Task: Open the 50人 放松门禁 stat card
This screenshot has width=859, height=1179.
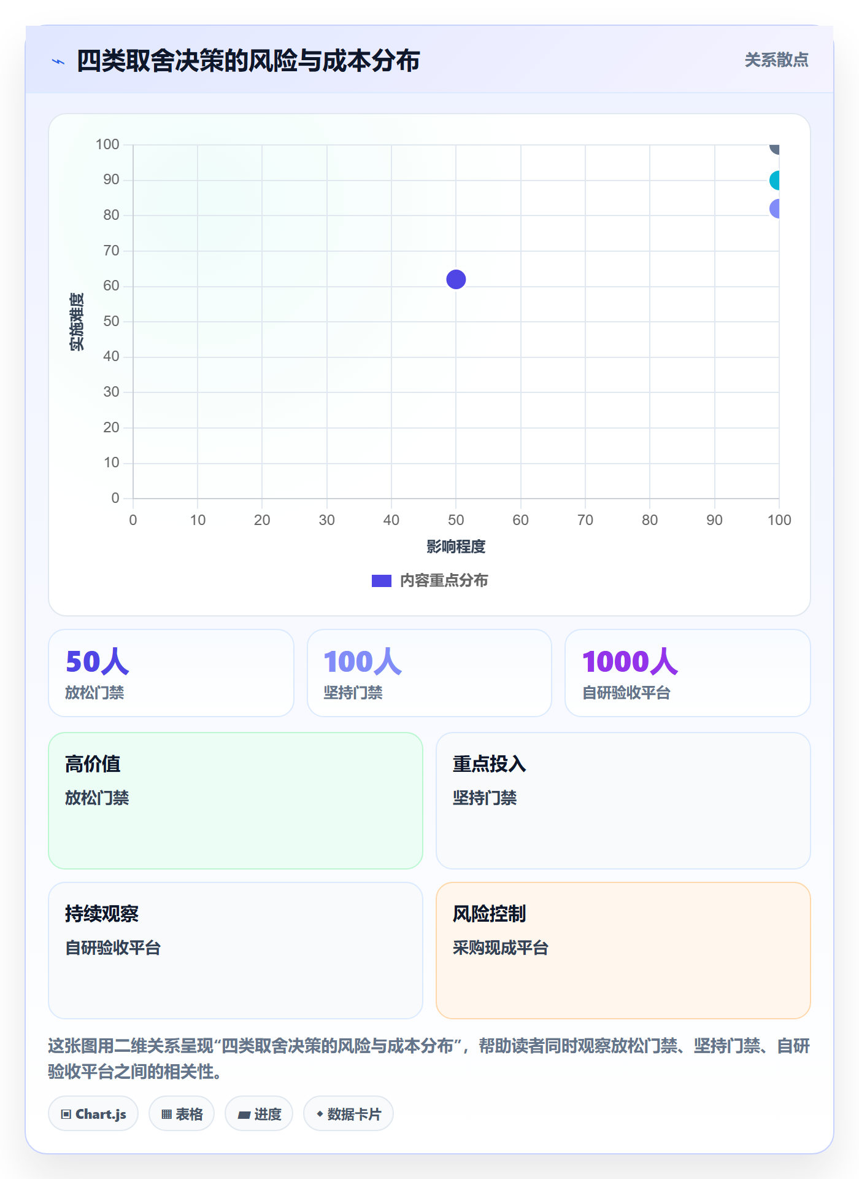Action: 171,673
